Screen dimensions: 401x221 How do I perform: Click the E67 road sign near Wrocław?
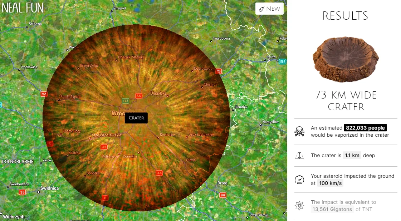coord(126,101)
